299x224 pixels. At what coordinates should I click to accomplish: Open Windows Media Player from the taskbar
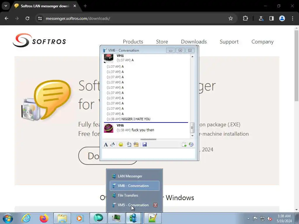pyautogui.click(x=79, y=218)
